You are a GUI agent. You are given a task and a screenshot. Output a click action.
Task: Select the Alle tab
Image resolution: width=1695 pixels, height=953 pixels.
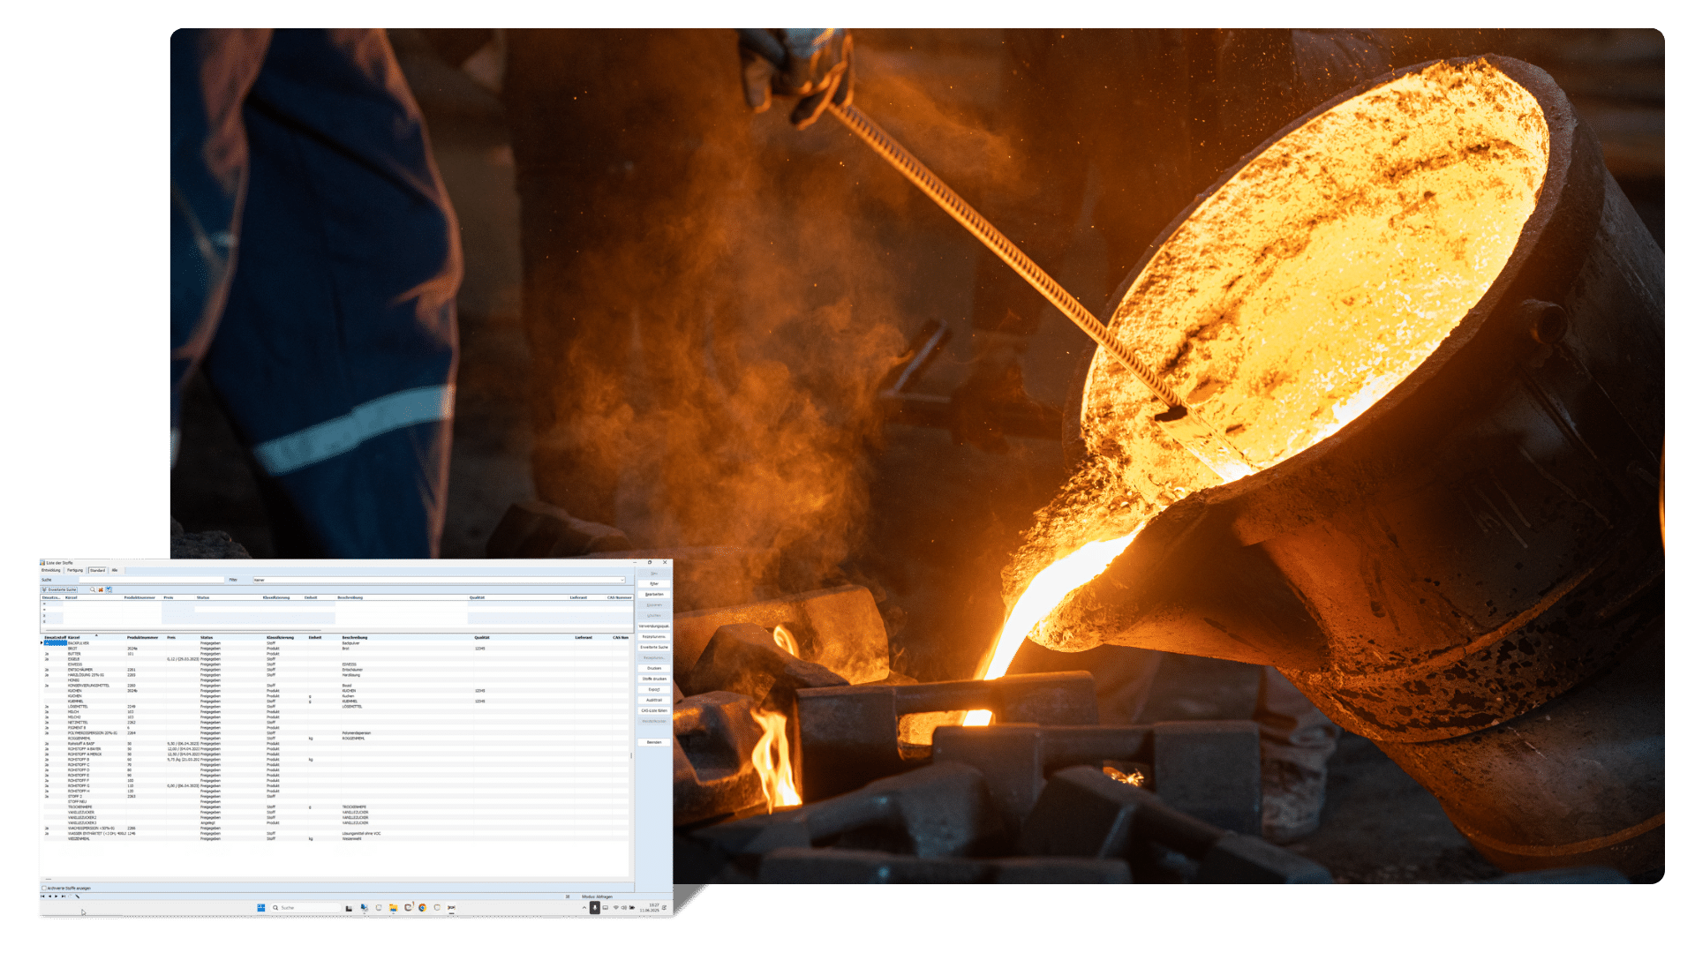coord(115,570)
